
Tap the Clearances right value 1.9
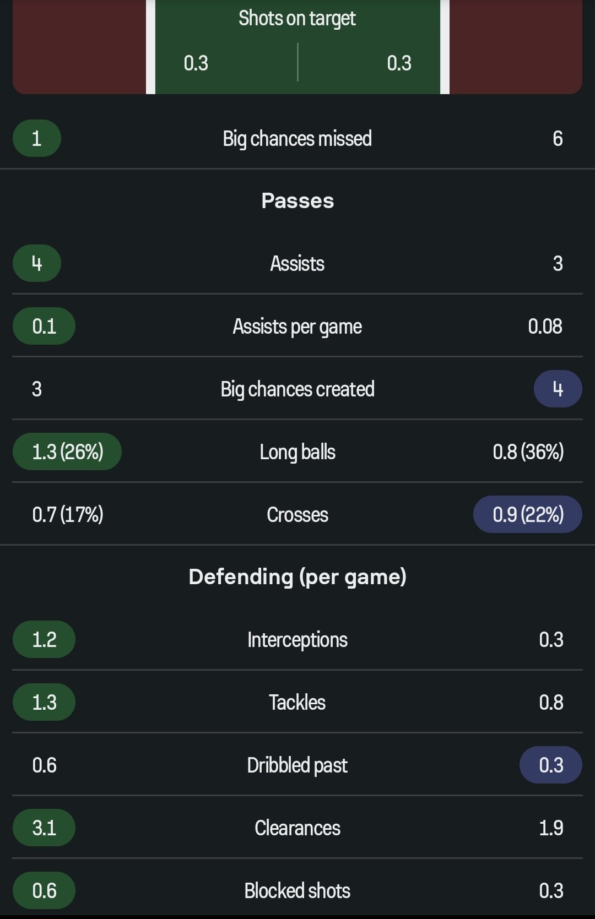click(x=551, y=828)
